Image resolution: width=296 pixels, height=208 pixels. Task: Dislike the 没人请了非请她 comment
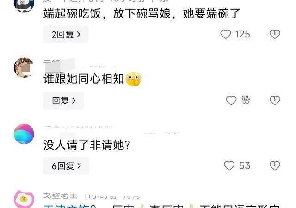pos(275,165)
